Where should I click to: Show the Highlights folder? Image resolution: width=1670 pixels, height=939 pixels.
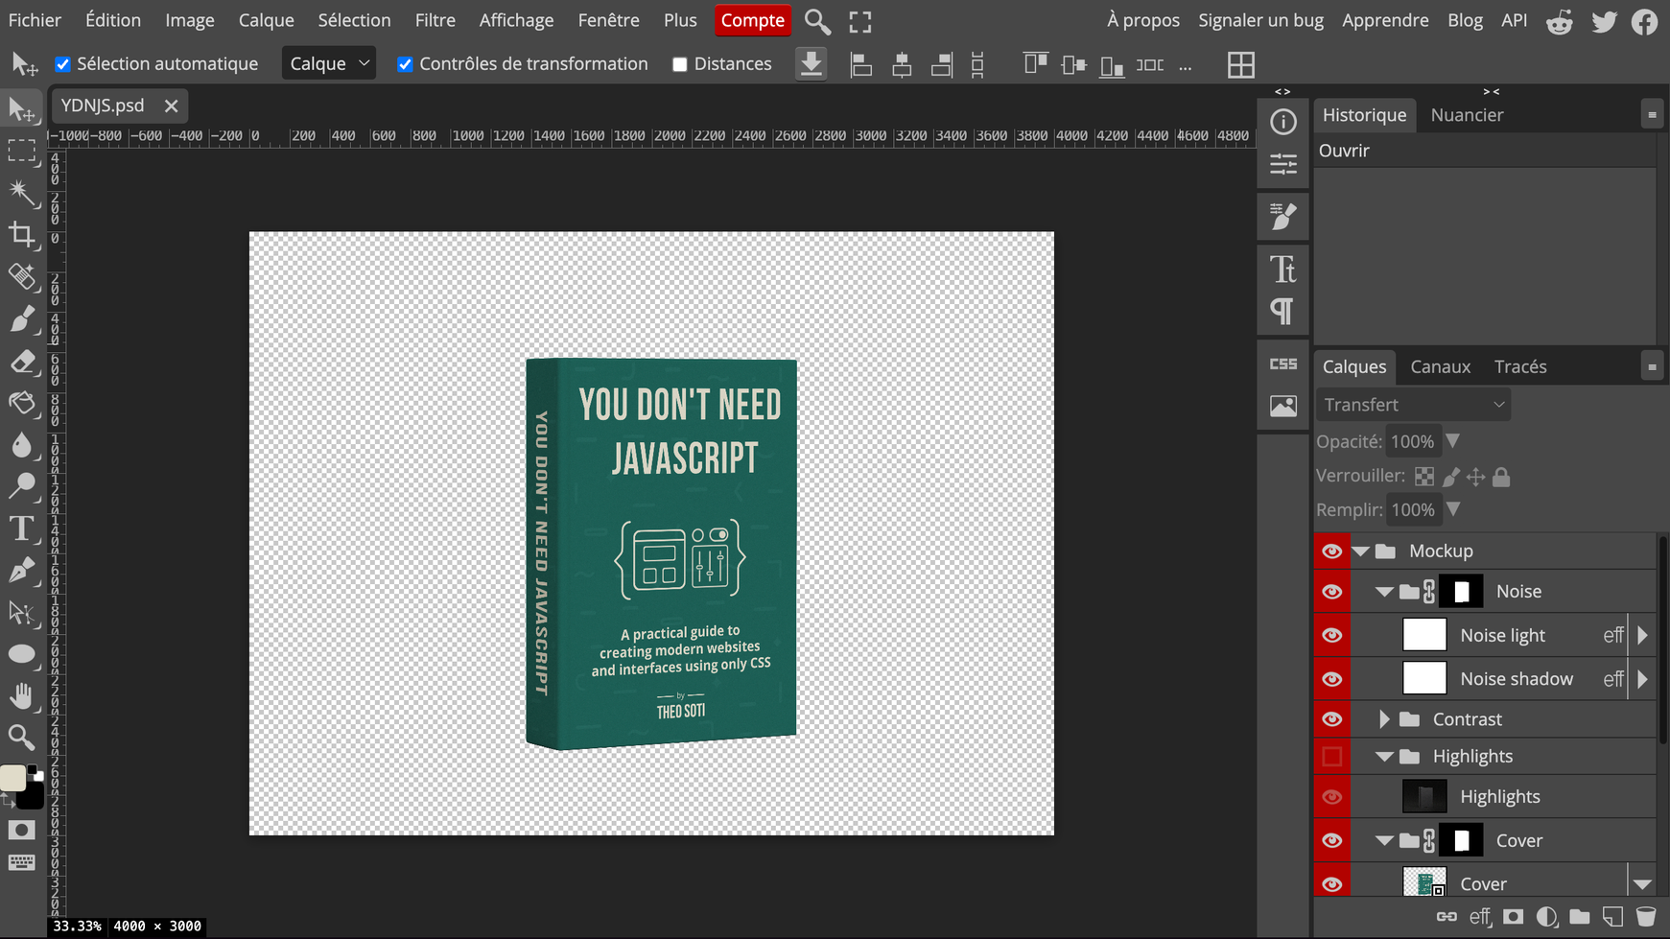coord(1331,757)
